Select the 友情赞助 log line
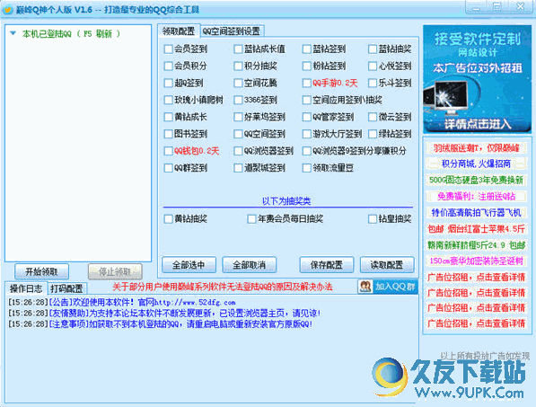This screenshot has height=407, width=536. [x=165, y=313]
